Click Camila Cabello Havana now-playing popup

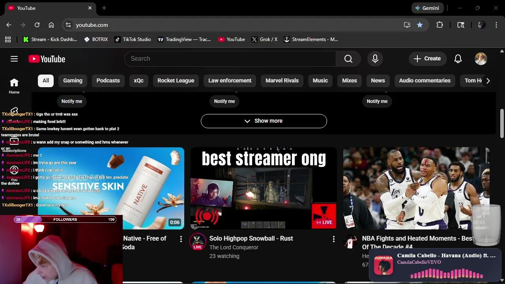pos(436,265)
